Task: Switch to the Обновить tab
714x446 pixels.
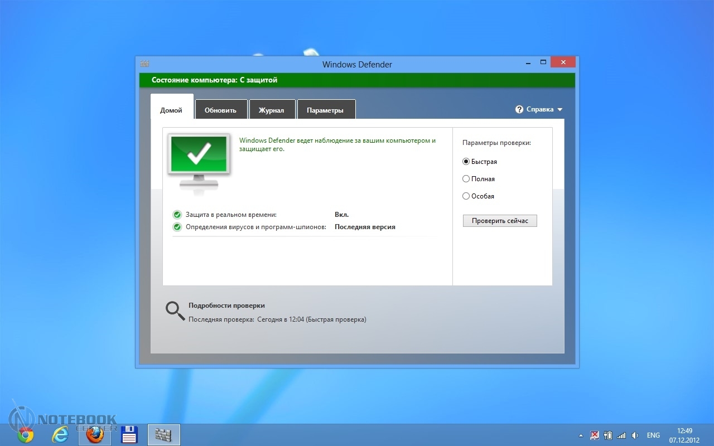Action: [220, 110]
